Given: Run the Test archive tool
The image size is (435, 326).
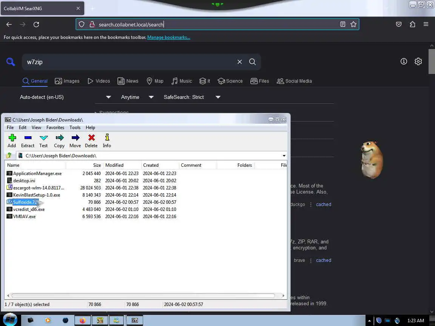Looking at the screenshot, I should pos(43,141).
